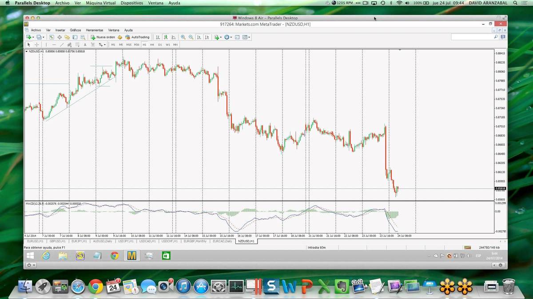Select the M15 timeframe button
Viewport: 533px width, 299px height.
128,45
